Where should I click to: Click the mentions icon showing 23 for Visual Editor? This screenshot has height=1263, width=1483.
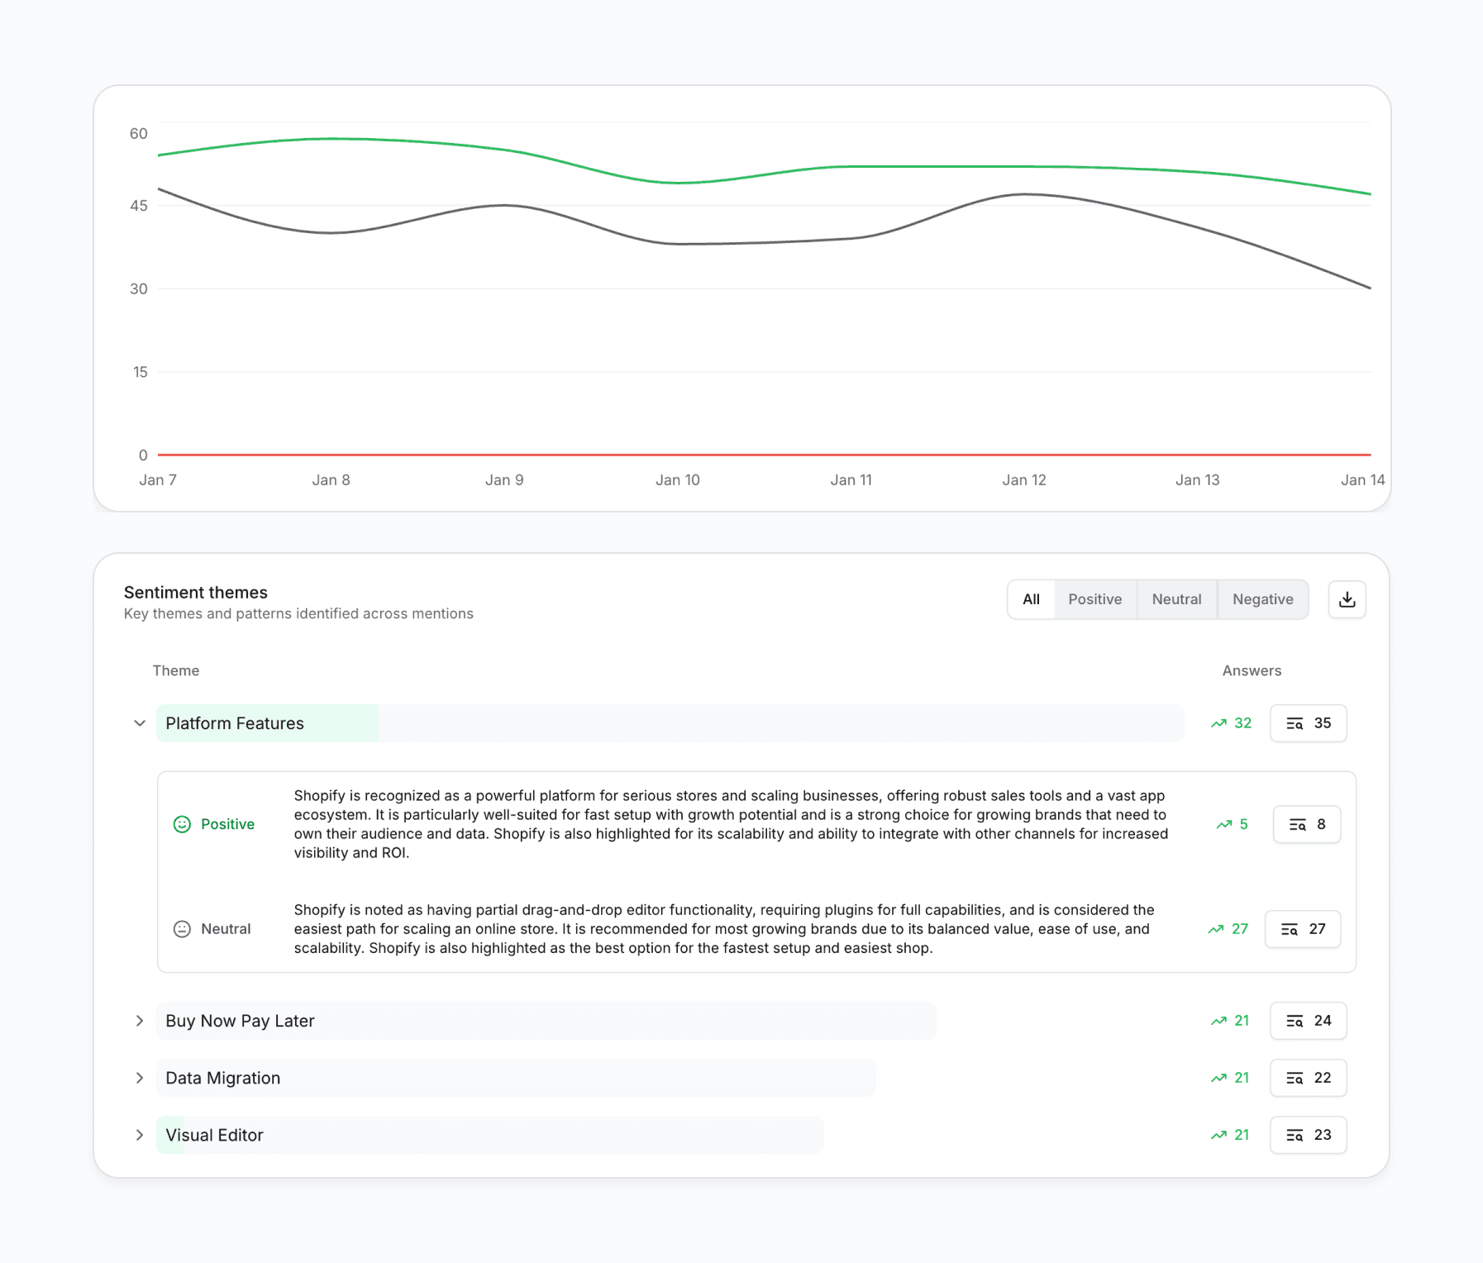(x=1309, y=1135)
